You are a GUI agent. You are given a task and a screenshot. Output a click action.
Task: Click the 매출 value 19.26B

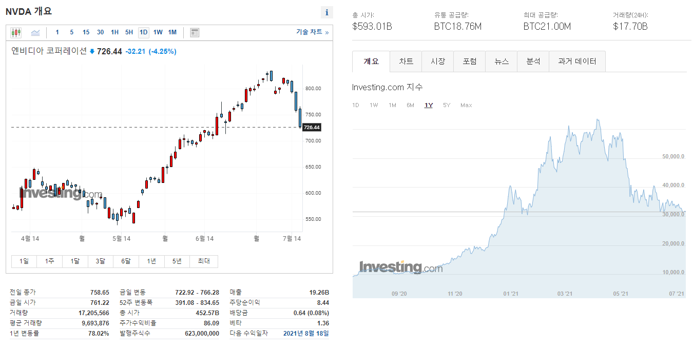[319, 292]
